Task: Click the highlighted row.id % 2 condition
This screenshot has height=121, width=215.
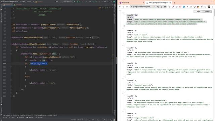Action: (39, 64)
